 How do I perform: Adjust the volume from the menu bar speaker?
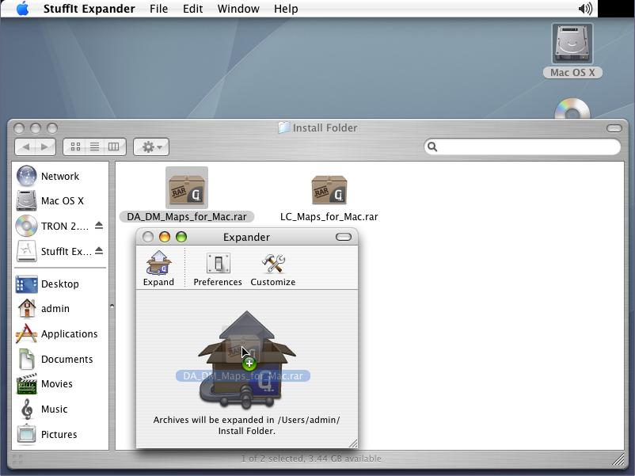tap(585, 9)
